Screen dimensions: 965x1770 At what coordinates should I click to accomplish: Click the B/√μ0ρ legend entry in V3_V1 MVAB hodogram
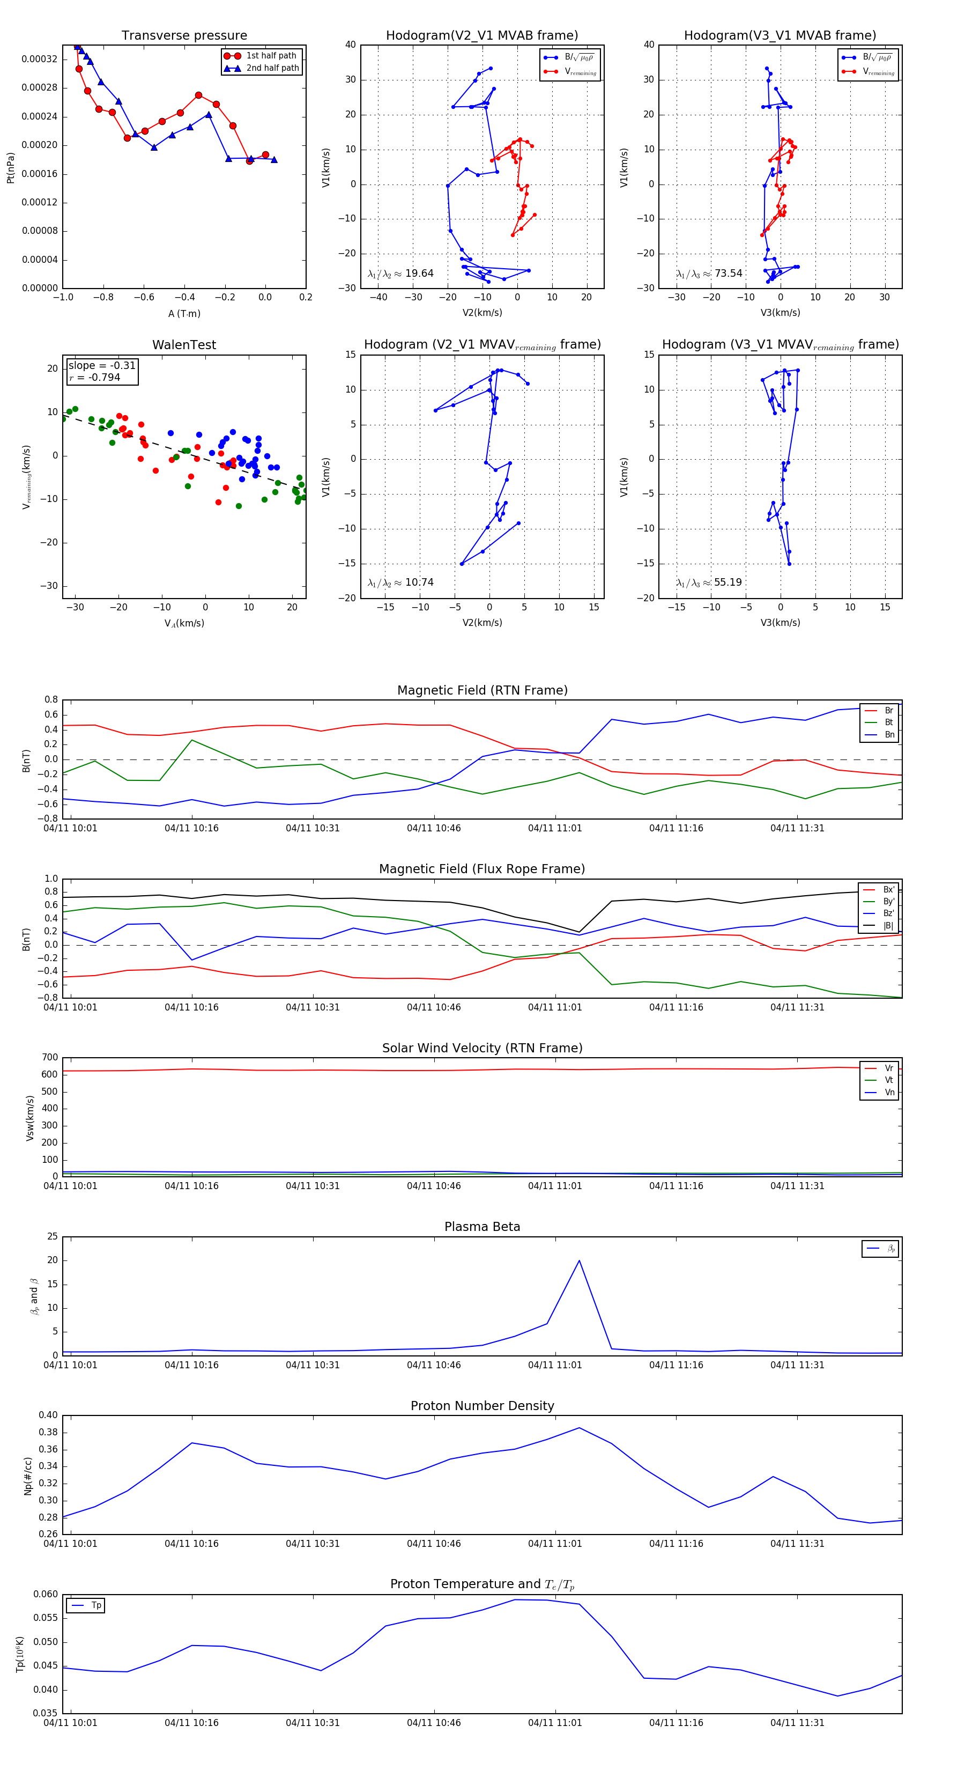coord(868,58)
